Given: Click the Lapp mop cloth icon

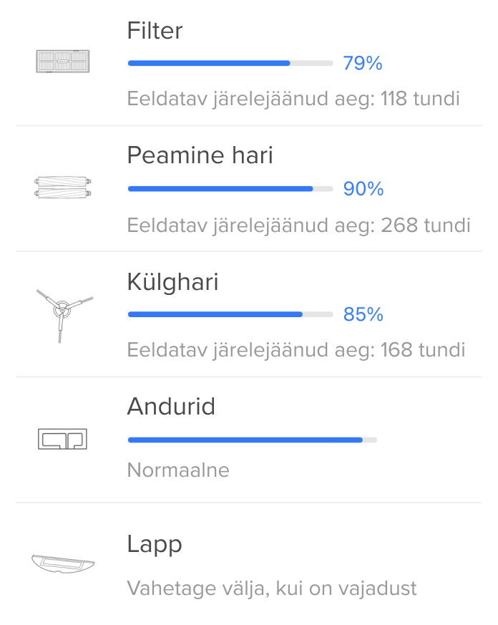Looking at the screenshot, I should click(x=62, y=563).
